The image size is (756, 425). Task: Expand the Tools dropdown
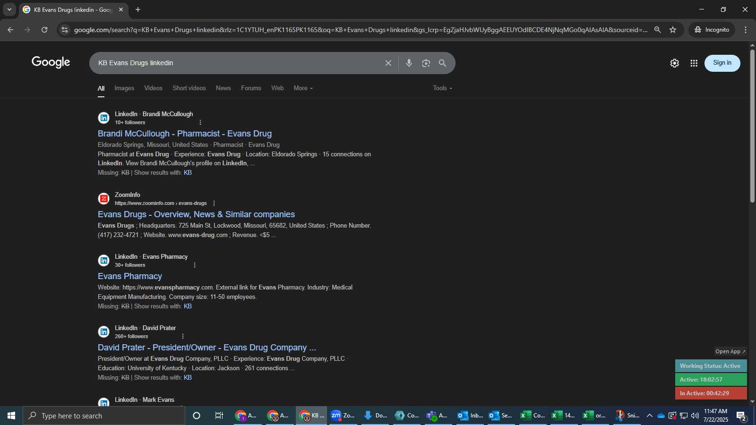click(443, 88)
